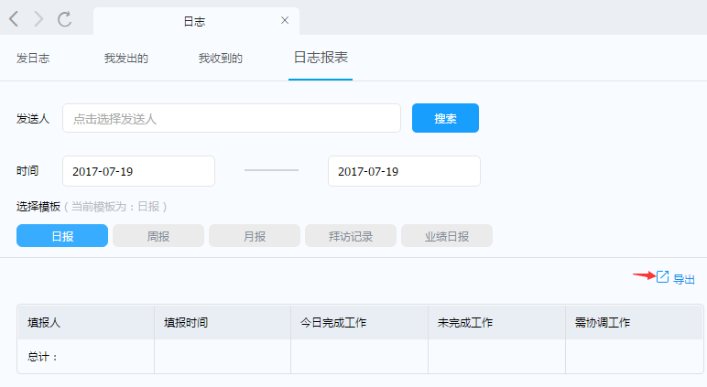Image resolution: width=707 pixels, height=387 pixels.
Task: Select the 业绩日报 template
Action: pos(447,236)
